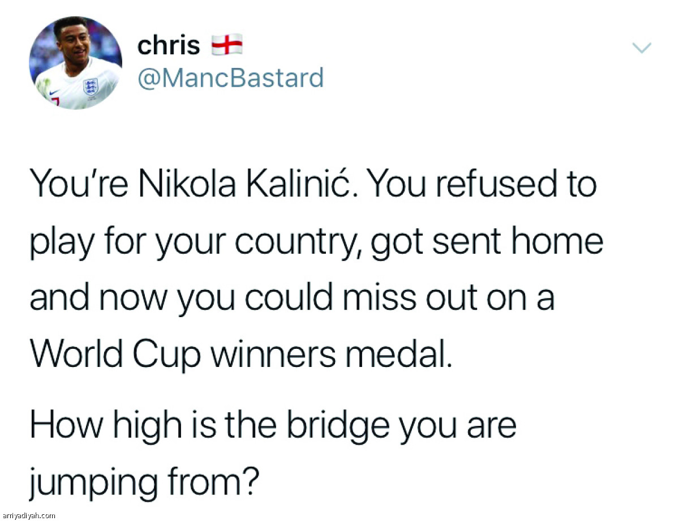Click the England crest badge in avatar
The height and width of the screenshot is (521, 679).
pos(90,86)
